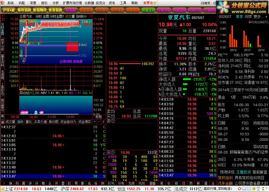Select the 指标 indicator tab

pos(21,122)
